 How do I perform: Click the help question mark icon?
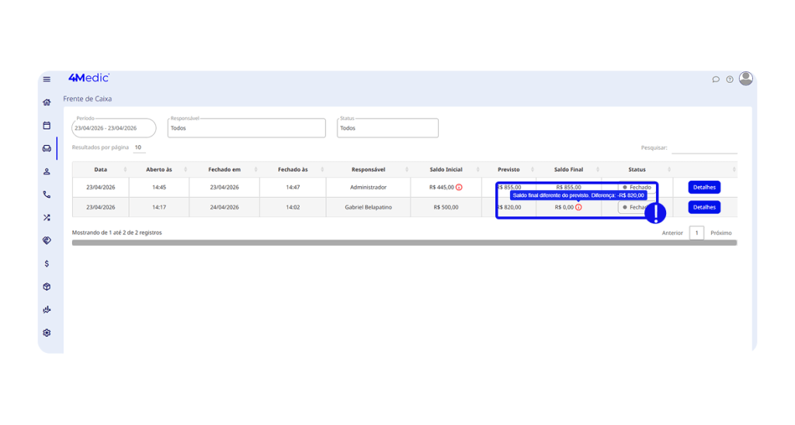(x=730, y=79)
